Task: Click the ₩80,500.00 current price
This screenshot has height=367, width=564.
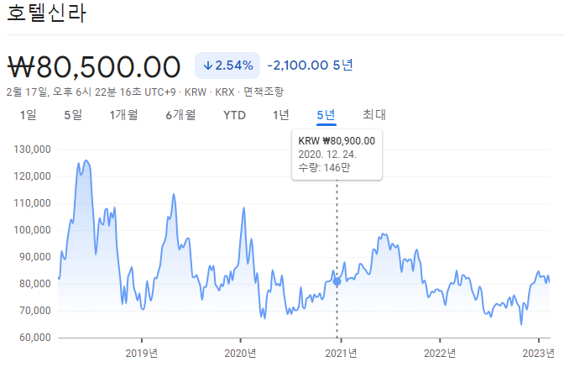Action: pos(94,66)
